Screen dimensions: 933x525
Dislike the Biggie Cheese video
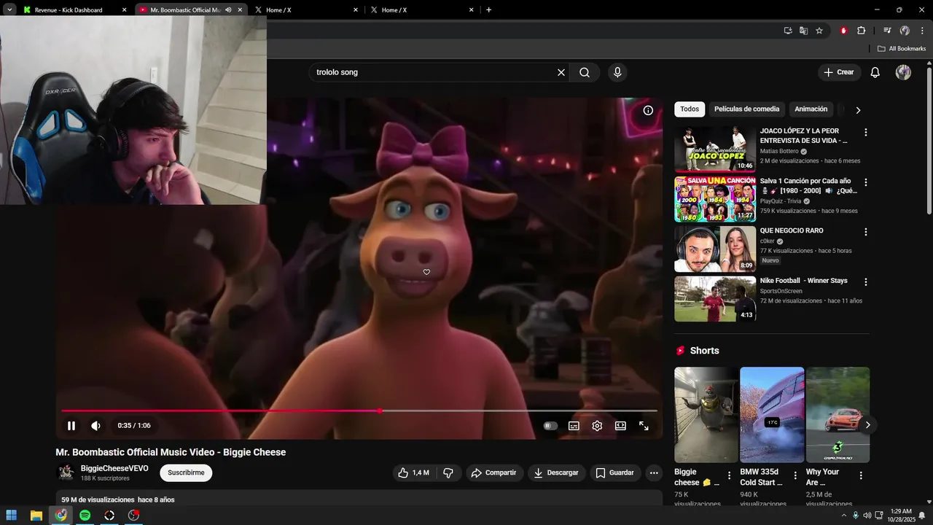click(x=448, y=472)
